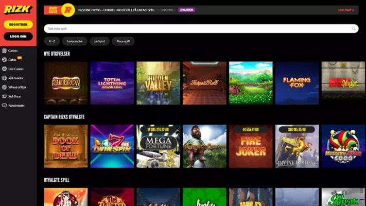Open the green Lucky game tile
This screenshot has height=206, width=366.
204,197
